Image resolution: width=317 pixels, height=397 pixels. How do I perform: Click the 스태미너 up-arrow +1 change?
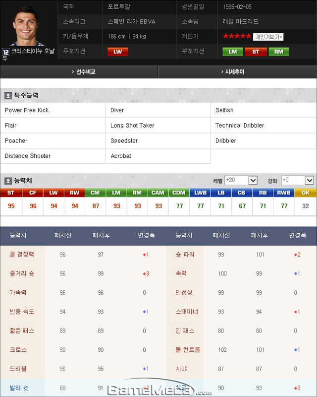297,312
